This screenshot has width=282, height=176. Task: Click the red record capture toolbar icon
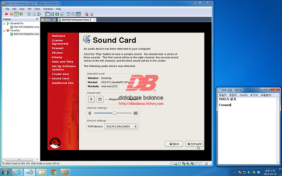point(87,14)
